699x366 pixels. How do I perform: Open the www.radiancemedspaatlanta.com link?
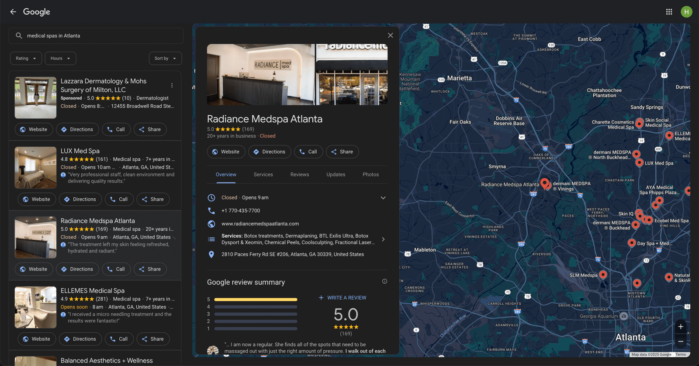(x=260, y=224)
